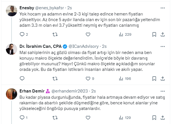The width and height of the screenshot is (175, 124).
Task: Open view count on İbrahim Can's tweet
Action: pyautogui.click(x=121, y=78)
